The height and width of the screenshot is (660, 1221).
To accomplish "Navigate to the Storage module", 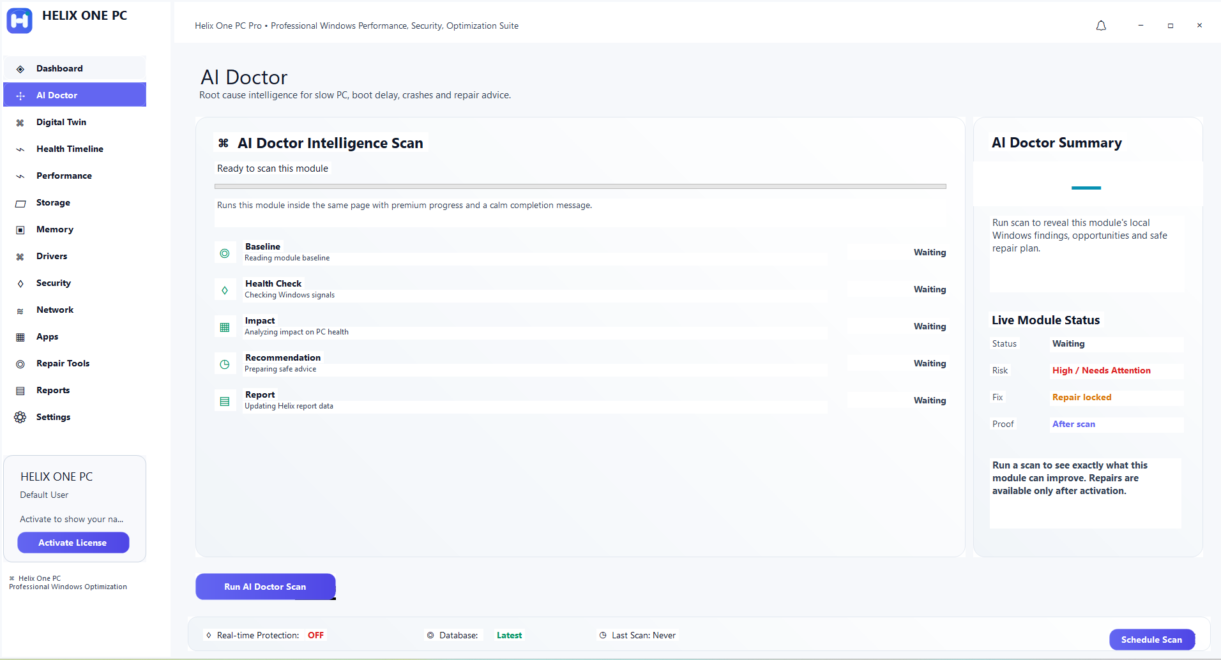I will pyautogui.click(x=75, y=202).
